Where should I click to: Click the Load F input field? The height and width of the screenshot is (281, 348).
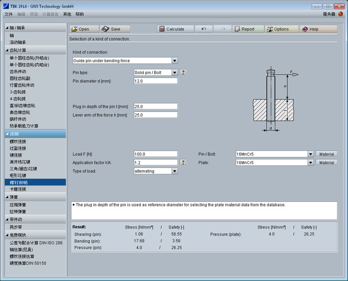point(155,154)
